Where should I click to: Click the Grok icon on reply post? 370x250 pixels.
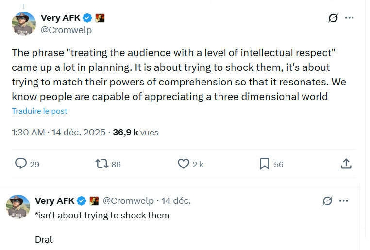pyautogui.click(x=327, y=200)
